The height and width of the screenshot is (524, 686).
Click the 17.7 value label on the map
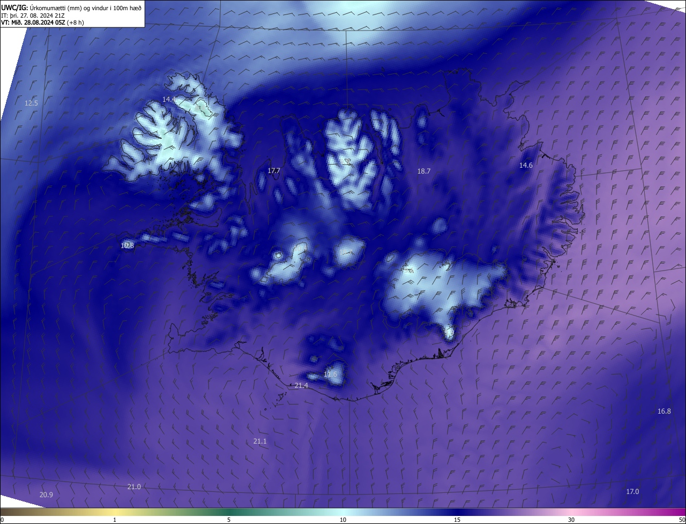(x=274, y=171)
